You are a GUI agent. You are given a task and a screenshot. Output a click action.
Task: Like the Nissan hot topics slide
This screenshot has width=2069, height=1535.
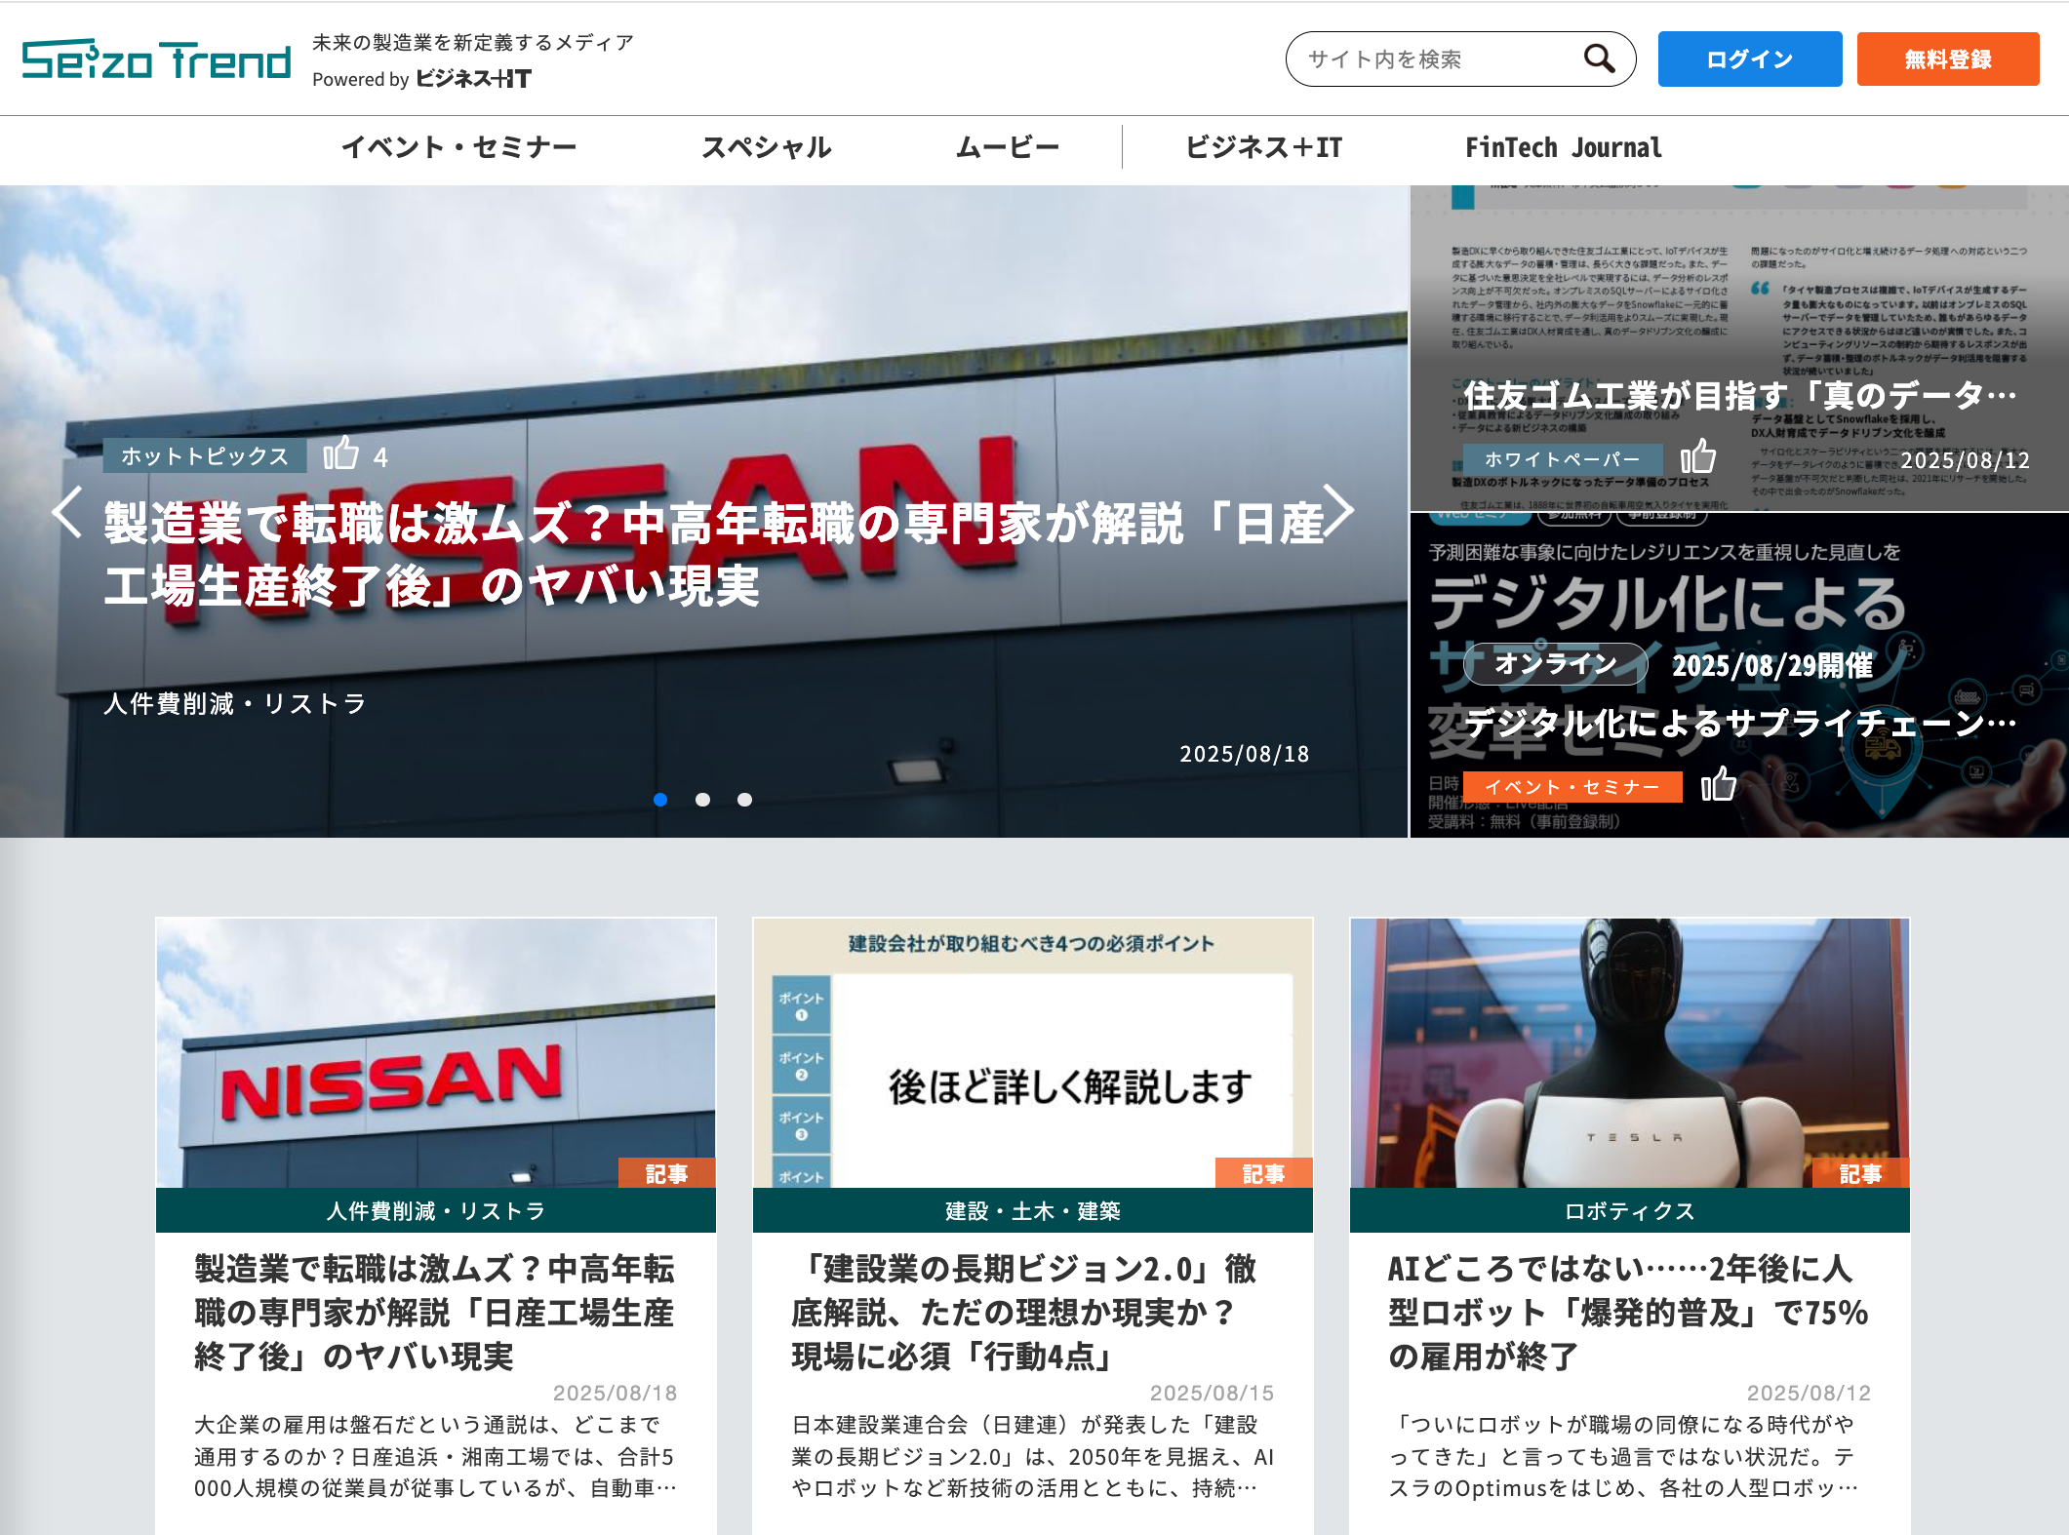point(341,454)
